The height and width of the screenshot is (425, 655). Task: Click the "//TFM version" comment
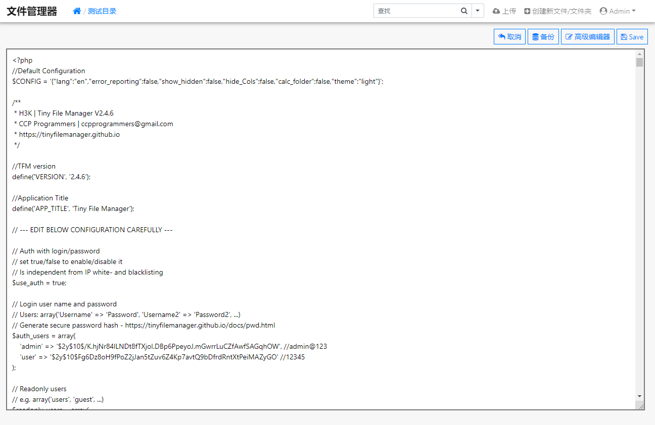pyautogui.click(x=34, y=166)
